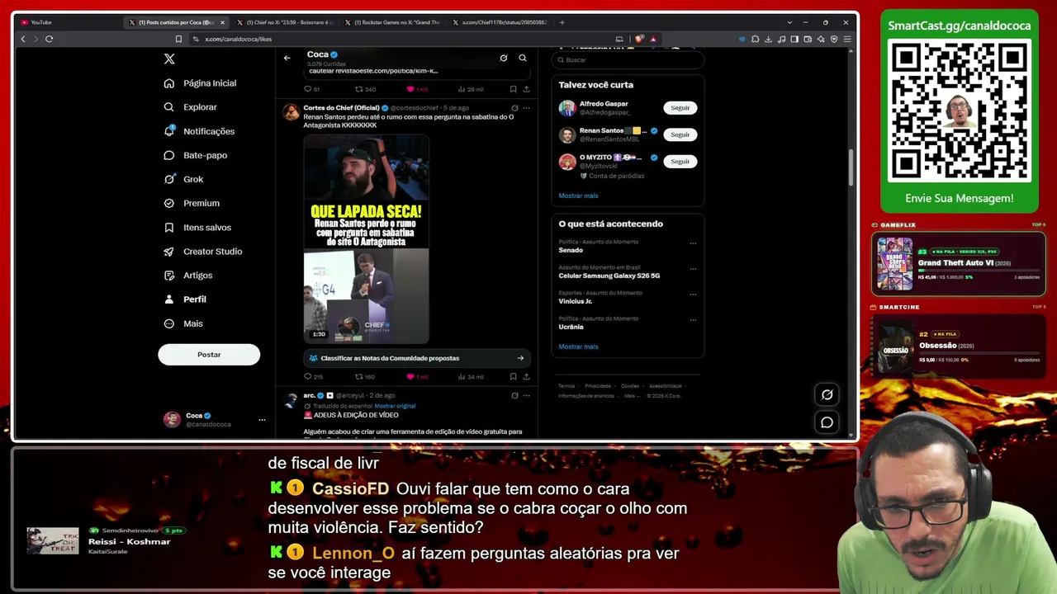Open the Coca account switcher menu
The height and width of the screenshot is (594, 1057).
click(215, 419)
